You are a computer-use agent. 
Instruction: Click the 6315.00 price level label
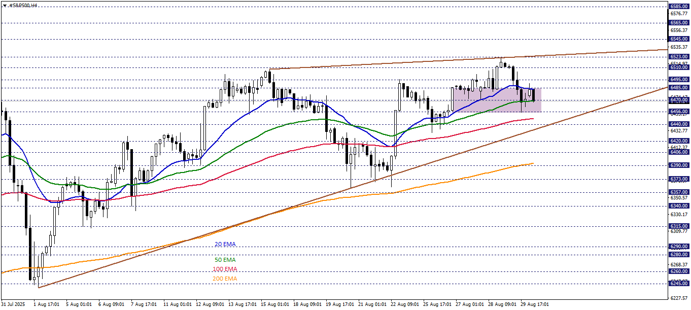[679, 226]
